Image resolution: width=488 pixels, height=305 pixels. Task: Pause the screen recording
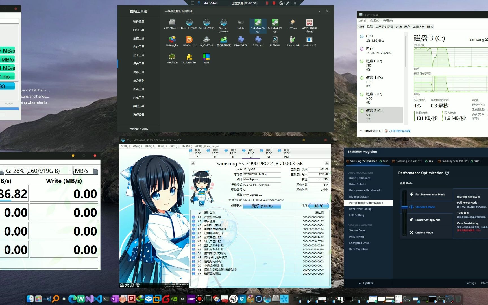267,3
